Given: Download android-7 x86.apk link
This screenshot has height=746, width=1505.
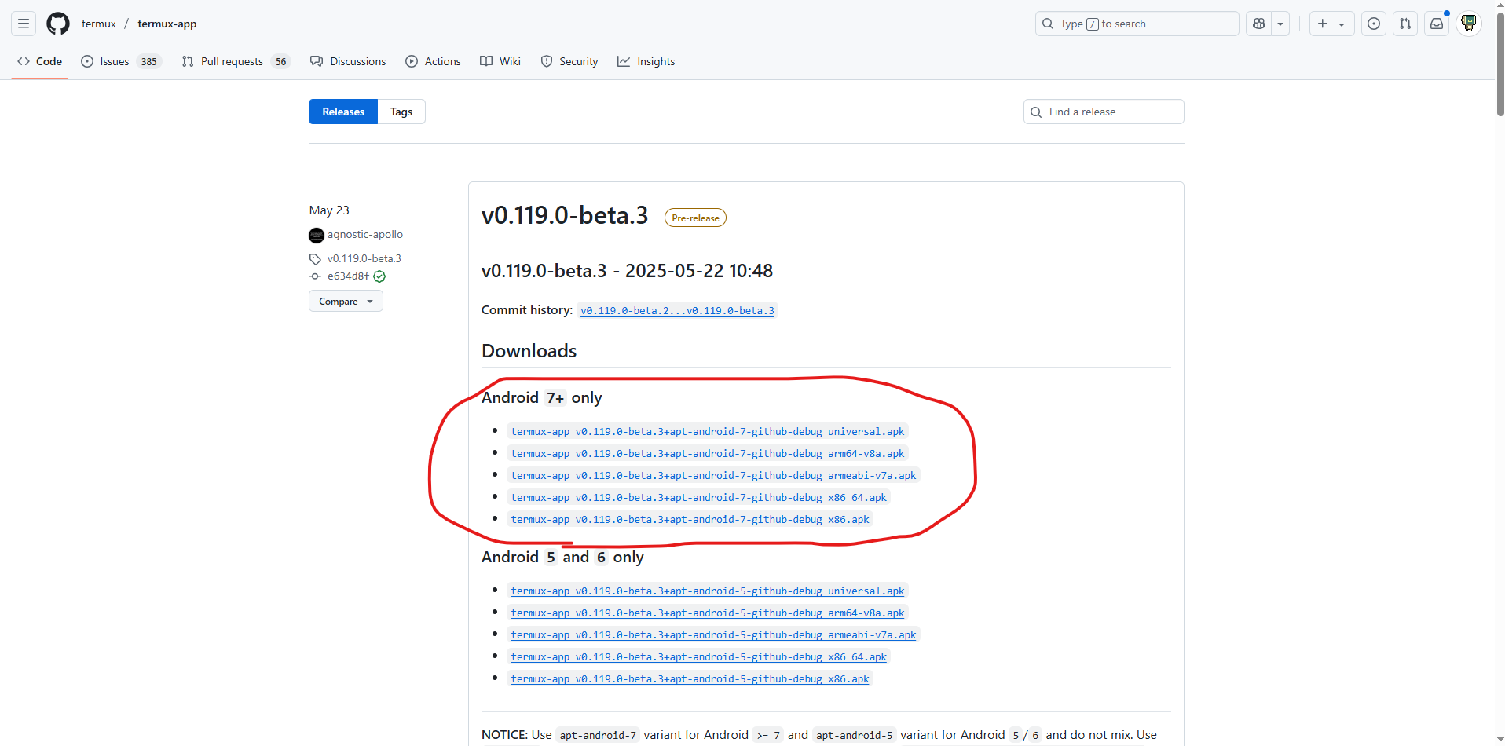Looking at the screenshot, I should [690, 520].
